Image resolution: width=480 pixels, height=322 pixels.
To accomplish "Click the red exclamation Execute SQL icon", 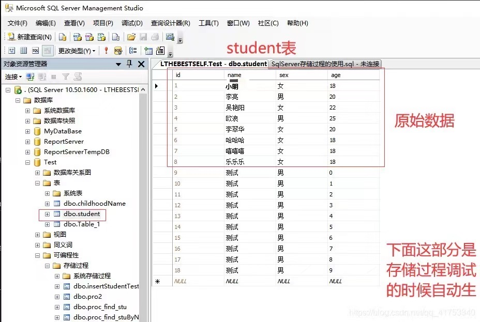I will (x=106, y=51).
